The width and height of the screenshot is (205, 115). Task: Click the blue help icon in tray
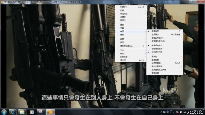click(x=168, y=112)
